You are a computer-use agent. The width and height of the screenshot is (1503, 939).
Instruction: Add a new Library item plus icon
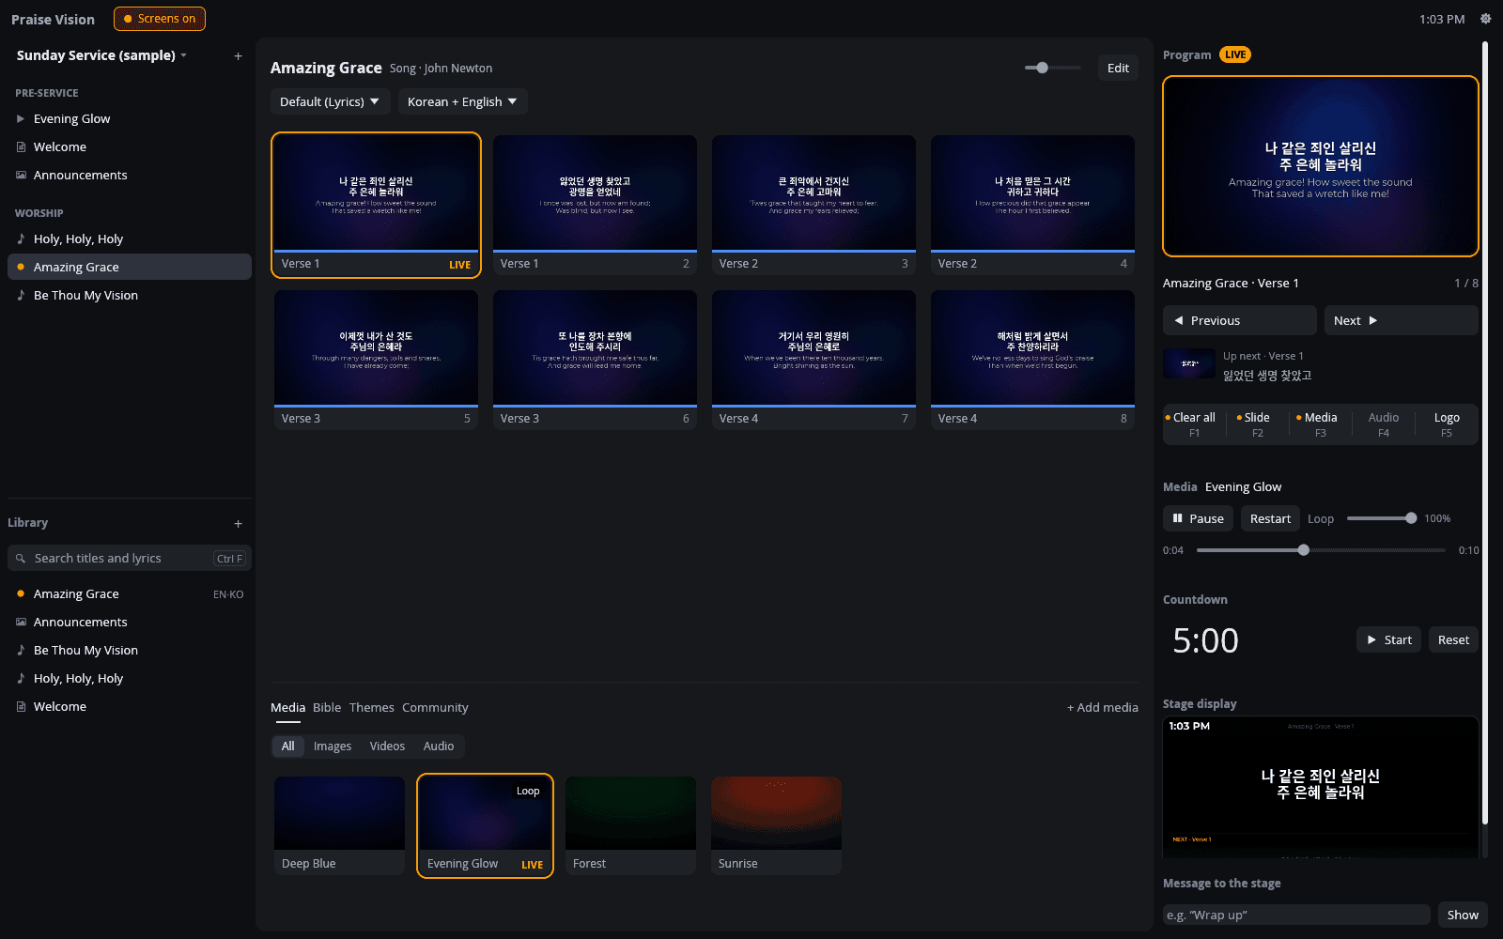[x=238, y=524]
